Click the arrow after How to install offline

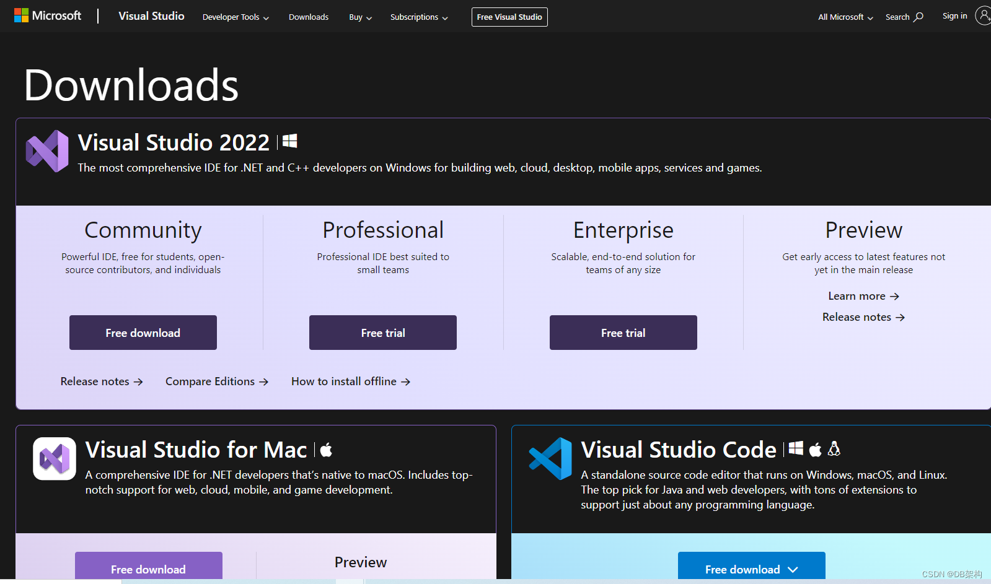tap(405, 382)
